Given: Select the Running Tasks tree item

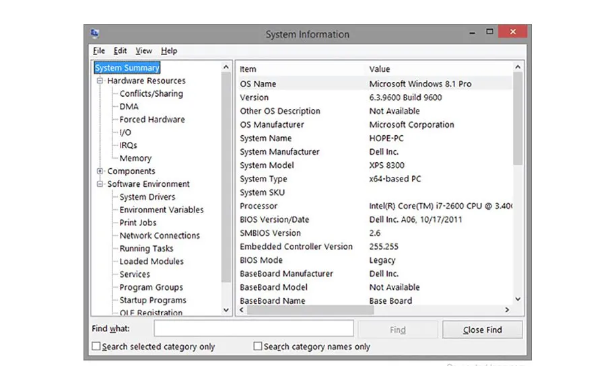Looking at the screenshot, I should 146,249.
